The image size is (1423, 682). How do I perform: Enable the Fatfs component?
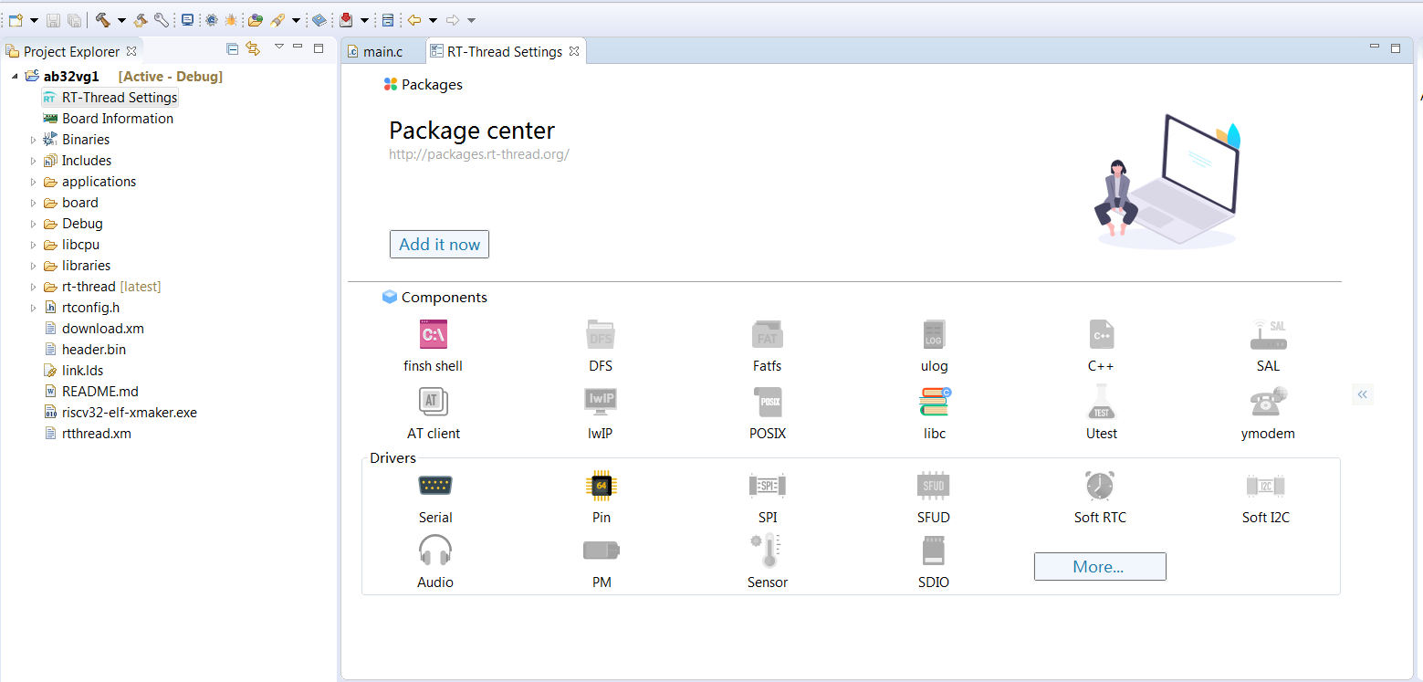pyautogui.click(x=768, y=335)
